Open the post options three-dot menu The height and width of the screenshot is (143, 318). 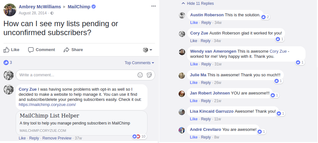click(154, 6)
